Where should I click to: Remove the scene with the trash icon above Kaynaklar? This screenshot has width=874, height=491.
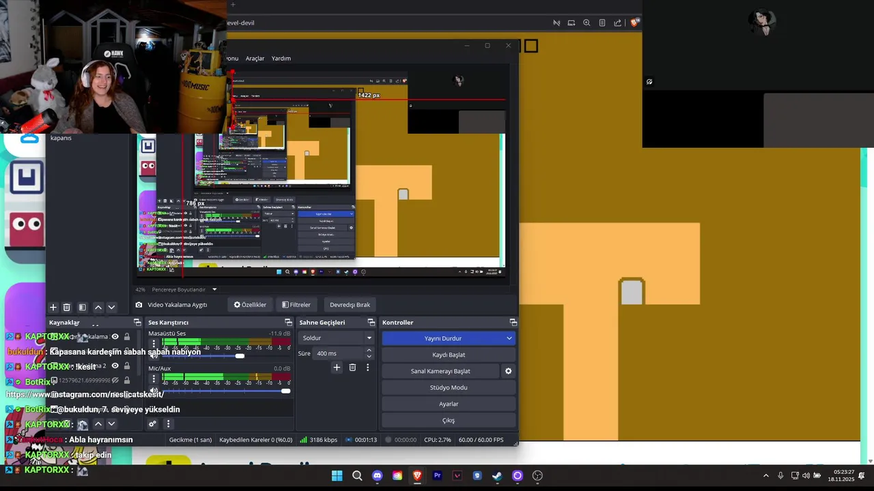66,308
